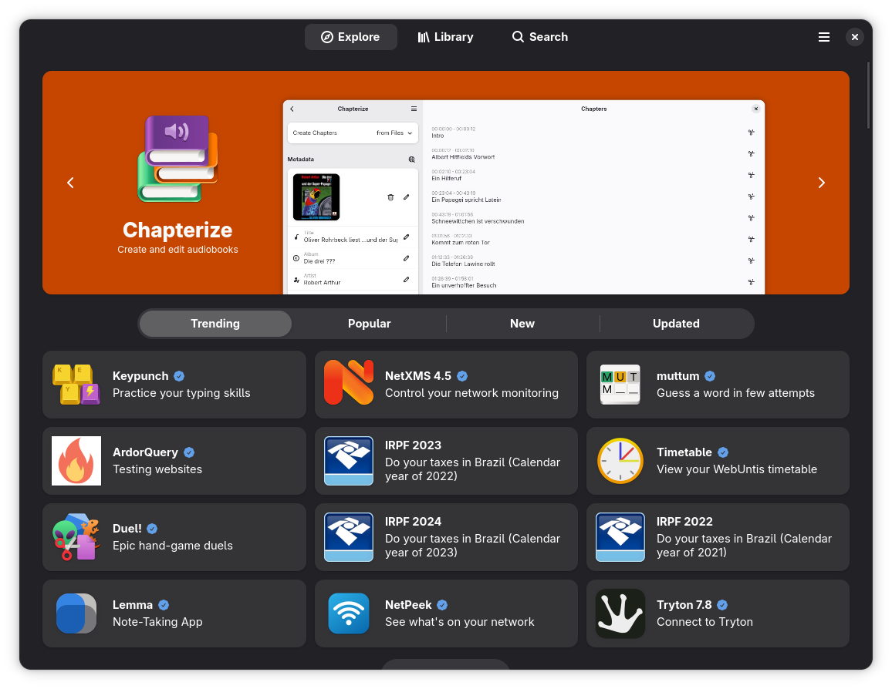Viewport: 892px width, 689px height.
Task: Click the Duel! alien game icon
Action: (76, 536)
